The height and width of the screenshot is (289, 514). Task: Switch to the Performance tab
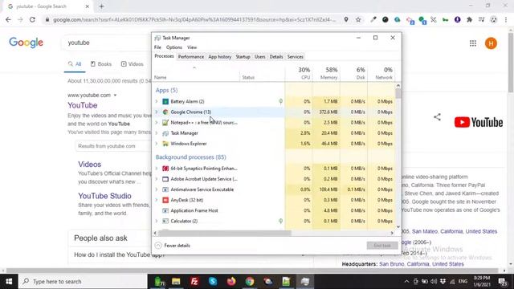tap(191, 57)
